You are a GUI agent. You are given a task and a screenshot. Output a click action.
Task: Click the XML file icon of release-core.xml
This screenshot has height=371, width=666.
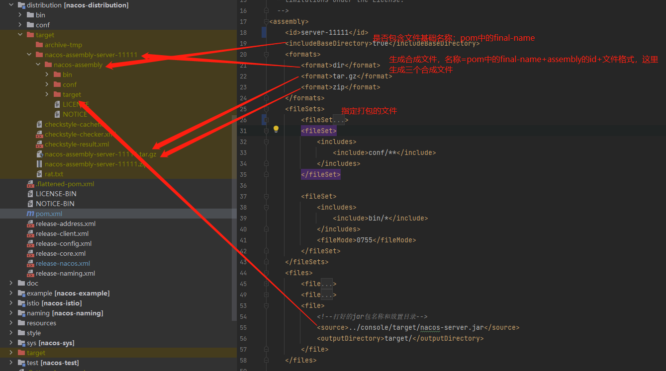[x=30, y=253]
